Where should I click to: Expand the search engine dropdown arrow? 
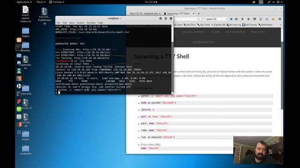226,19
